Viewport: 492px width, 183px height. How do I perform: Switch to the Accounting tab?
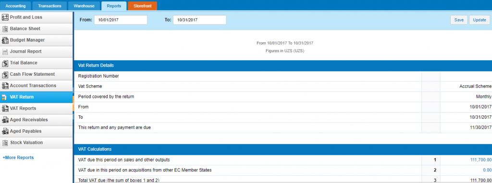pyautogui.click(x=16, y=6)
